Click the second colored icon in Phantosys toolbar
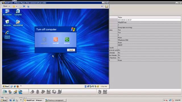This screenshot has height=102, width=182. [x=10, y=92]
